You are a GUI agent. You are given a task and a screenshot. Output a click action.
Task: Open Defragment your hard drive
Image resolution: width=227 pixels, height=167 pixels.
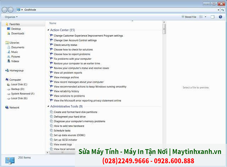[70, 117]
